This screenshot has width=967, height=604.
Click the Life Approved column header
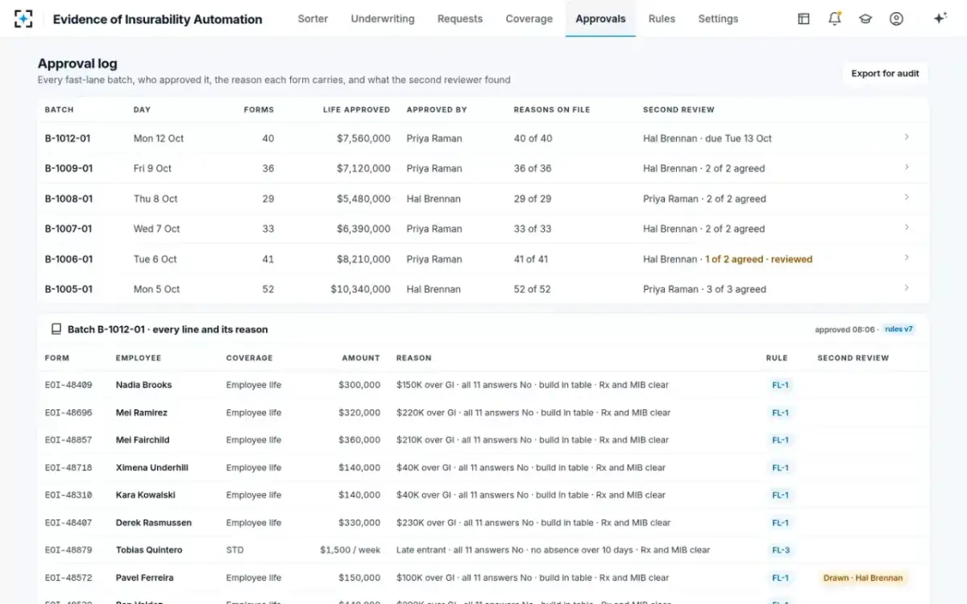point(356,110)
